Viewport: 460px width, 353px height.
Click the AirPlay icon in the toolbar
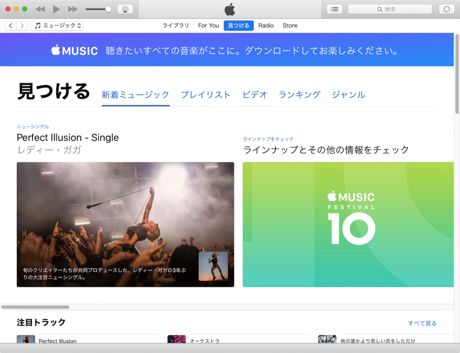pos(126,9)
